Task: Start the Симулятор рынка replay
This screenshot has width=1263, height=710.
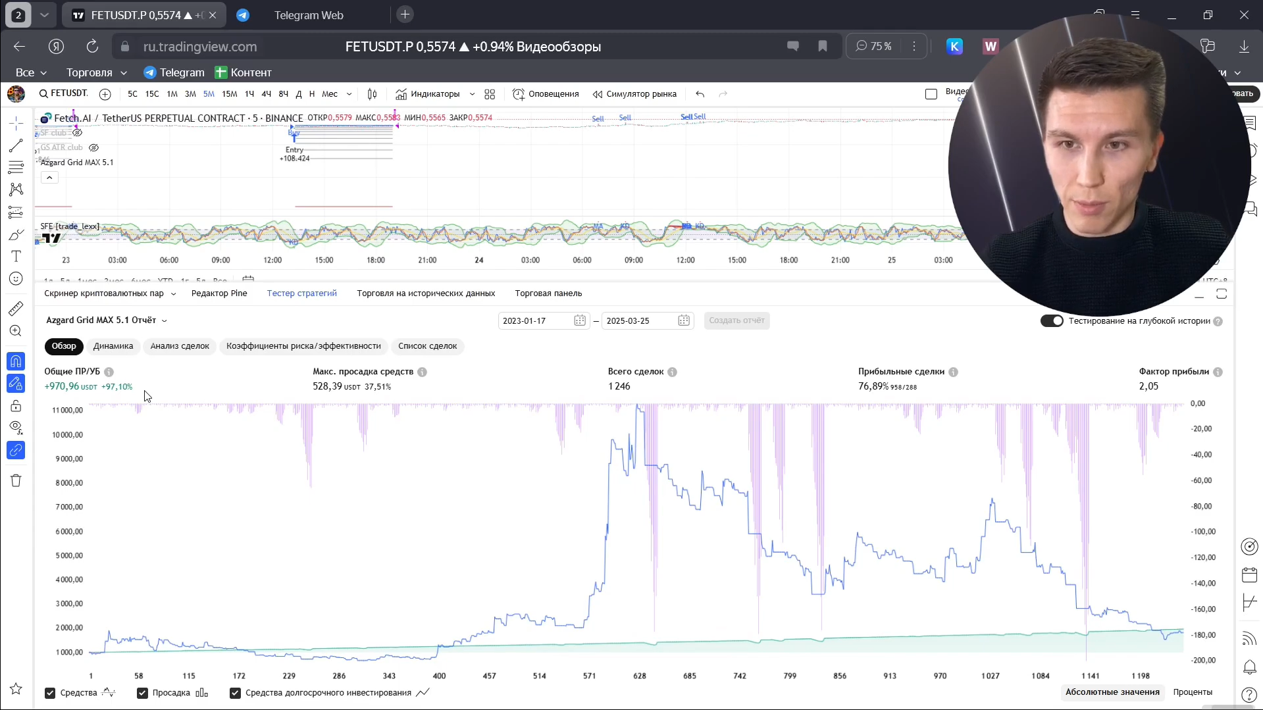Action: (634, 94)
